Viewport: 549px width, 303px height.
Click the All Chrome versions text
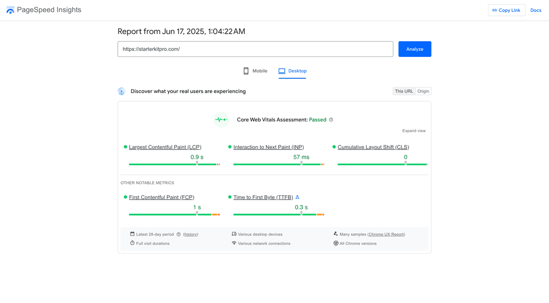click(358, 244)
